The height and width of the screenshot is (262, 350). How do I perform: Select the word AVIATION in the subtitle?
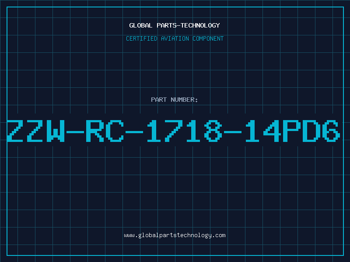click(x=175, y=38)
